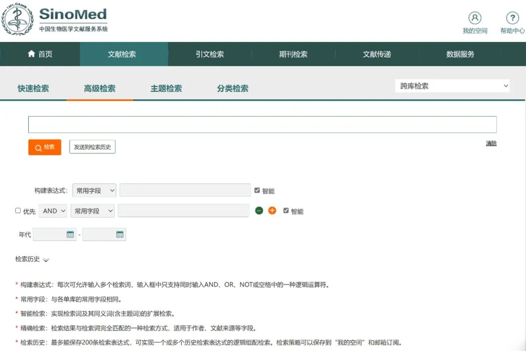The width and height of the screenshot is (526, 351).
Task: Toggle the first row 智能 checkbox
Action: tap(257, 190)
